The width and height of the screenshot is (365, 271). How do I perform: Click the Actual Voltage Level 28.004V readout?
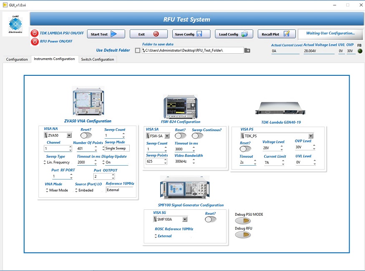pyautogui.click(x=319, y=51)
